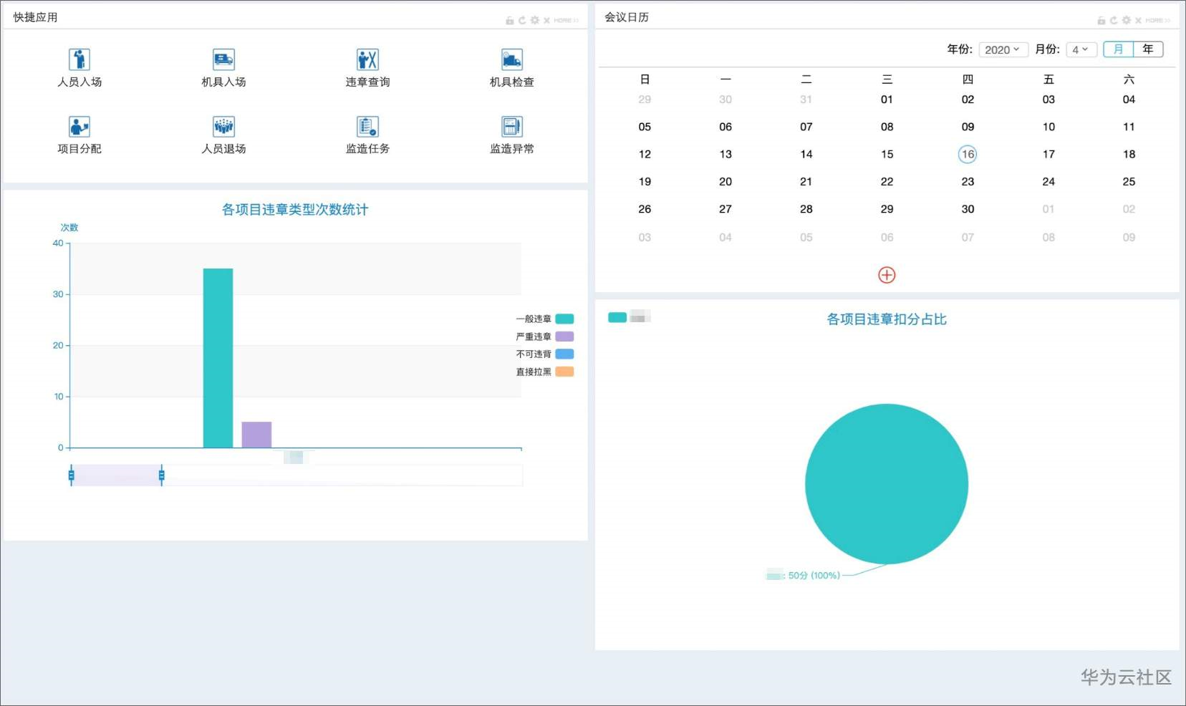Open the 机具入场 shortcut
This screenshot has height=706, width=1186.
[x=223, y=68]
